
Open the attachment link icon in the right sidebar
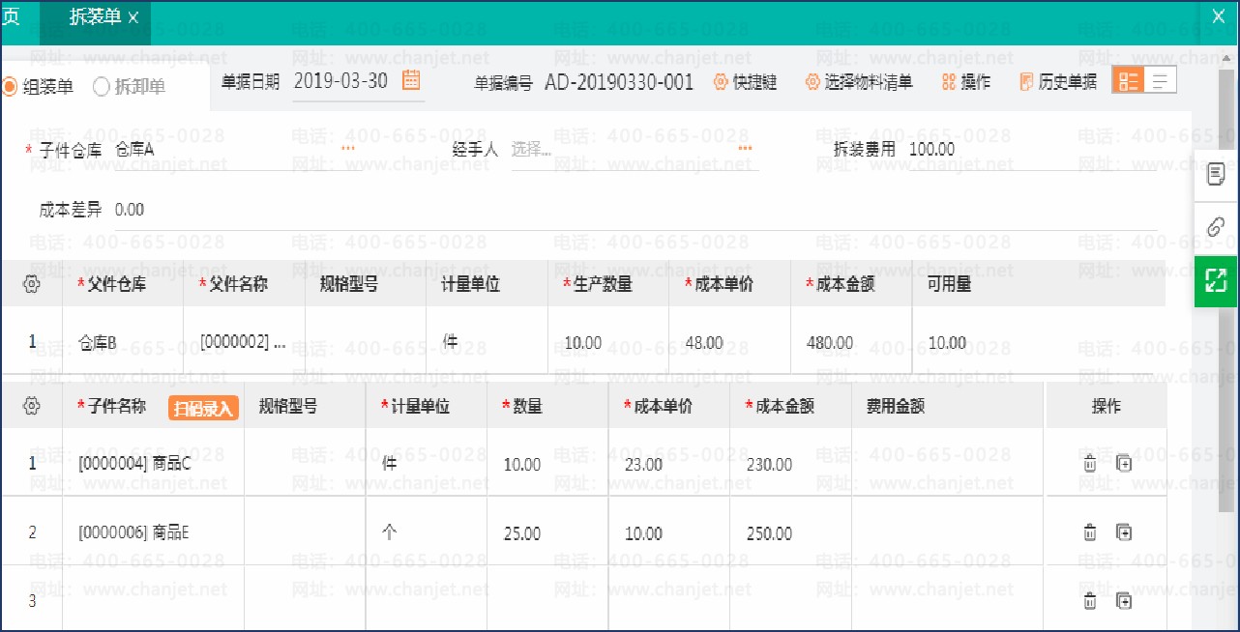[1217, 228]
